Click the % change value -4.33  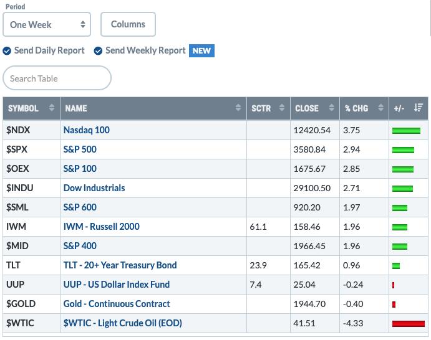coord(353,323)
